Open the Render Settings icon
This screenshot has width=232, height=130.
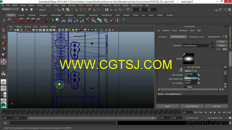tap(120, 10)
